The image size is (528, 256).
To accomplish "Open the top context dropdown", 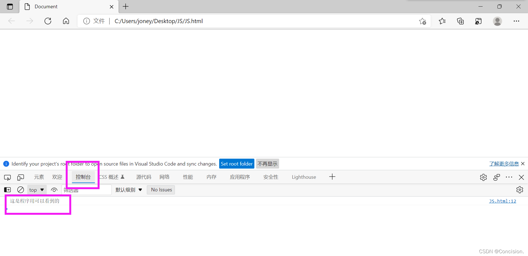I will click(37, 190).
